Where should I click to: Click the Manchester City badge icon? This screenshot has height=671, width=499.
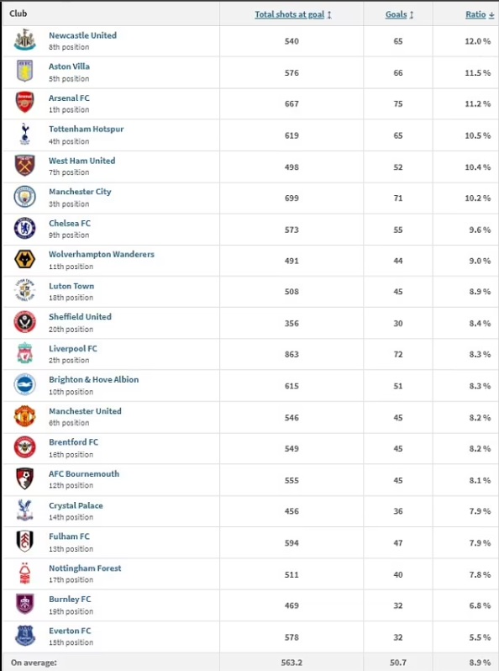click(25, 198)
